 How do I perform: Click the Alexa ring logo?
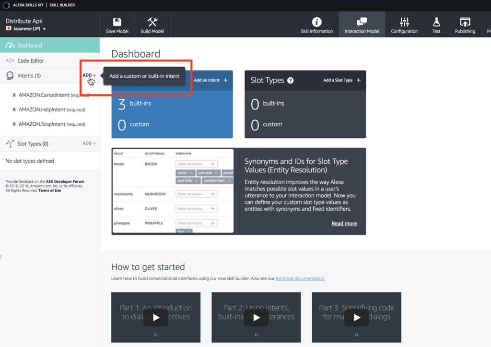(6, 5)
